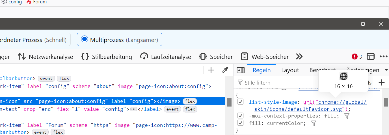Expand the hidden sidebar tabs dropdown arrow
The image size is (389, 135).
(386, 70)
